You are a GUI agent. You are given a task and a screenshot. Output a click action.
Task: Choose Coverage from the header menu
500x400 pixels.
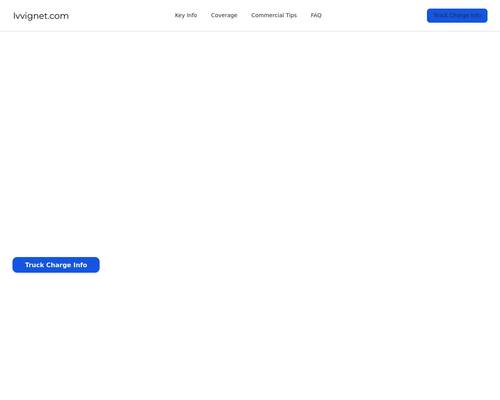pyautogui.click(x=224, y=15)
